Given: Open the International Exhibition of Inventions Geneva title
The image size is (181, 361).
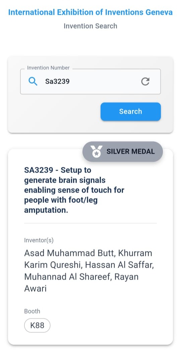Looking at the screenshot, I should (x=90, y=12).
